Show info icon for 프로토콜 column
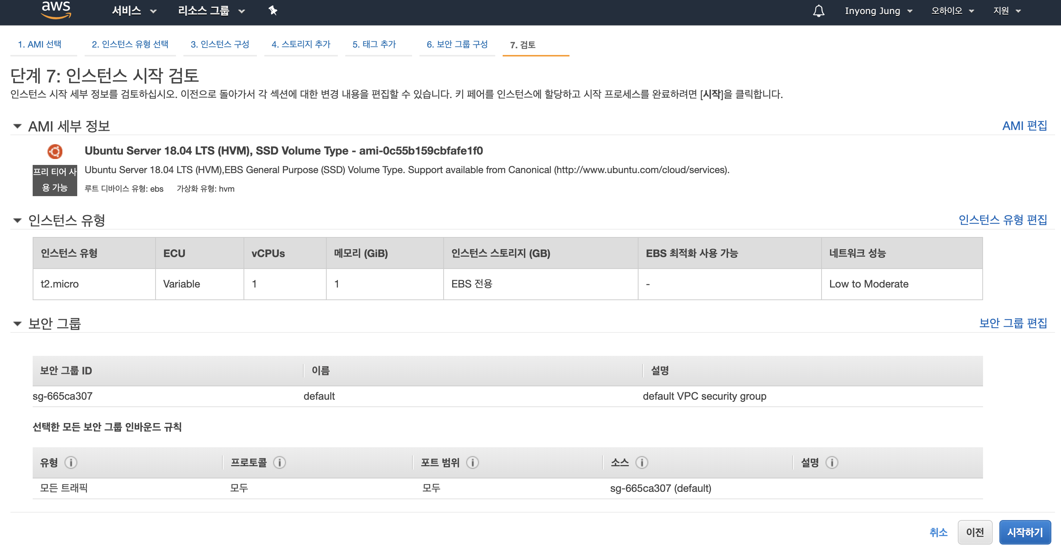Viewport: 1061px width, 552px height. coord(280,462)
